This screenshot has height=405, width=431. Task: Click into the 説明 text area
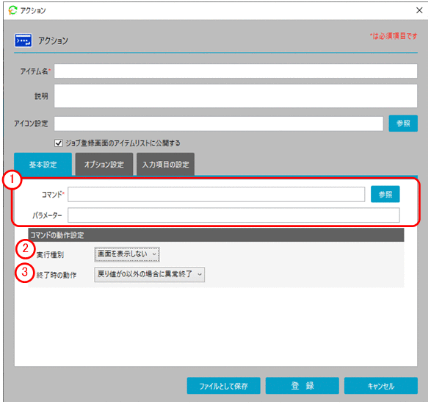pyautogui.click(x=236, y=96)
